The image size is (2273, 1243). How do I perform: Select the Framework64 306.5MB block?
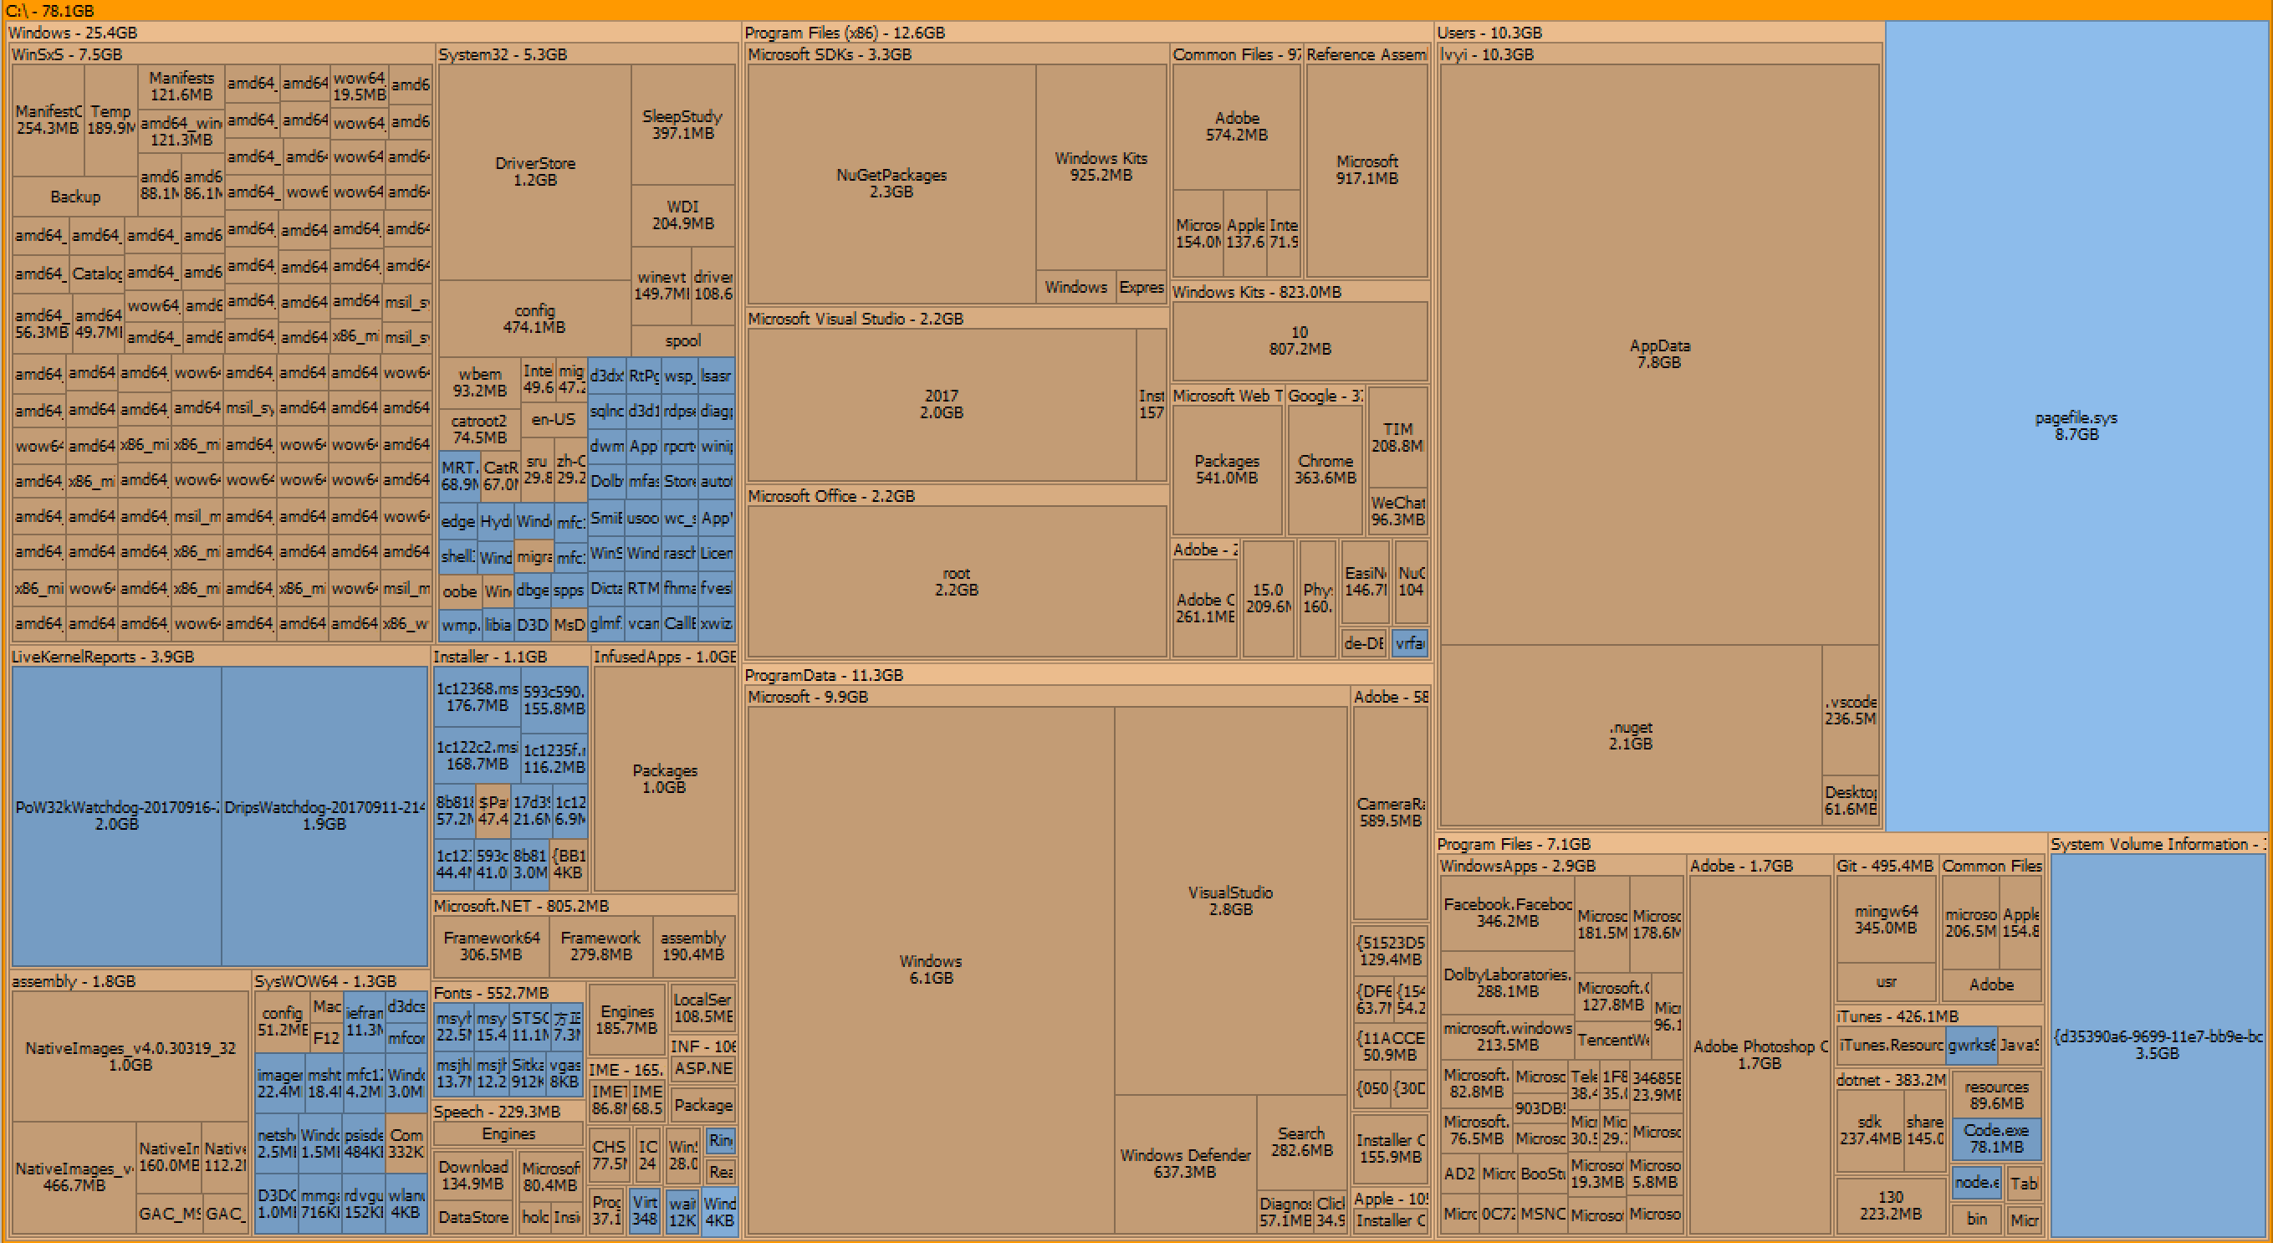pos(492,946)
